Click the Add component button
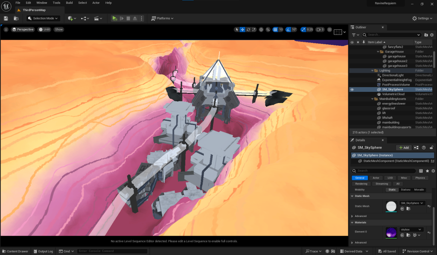 (x=404, y=148)
